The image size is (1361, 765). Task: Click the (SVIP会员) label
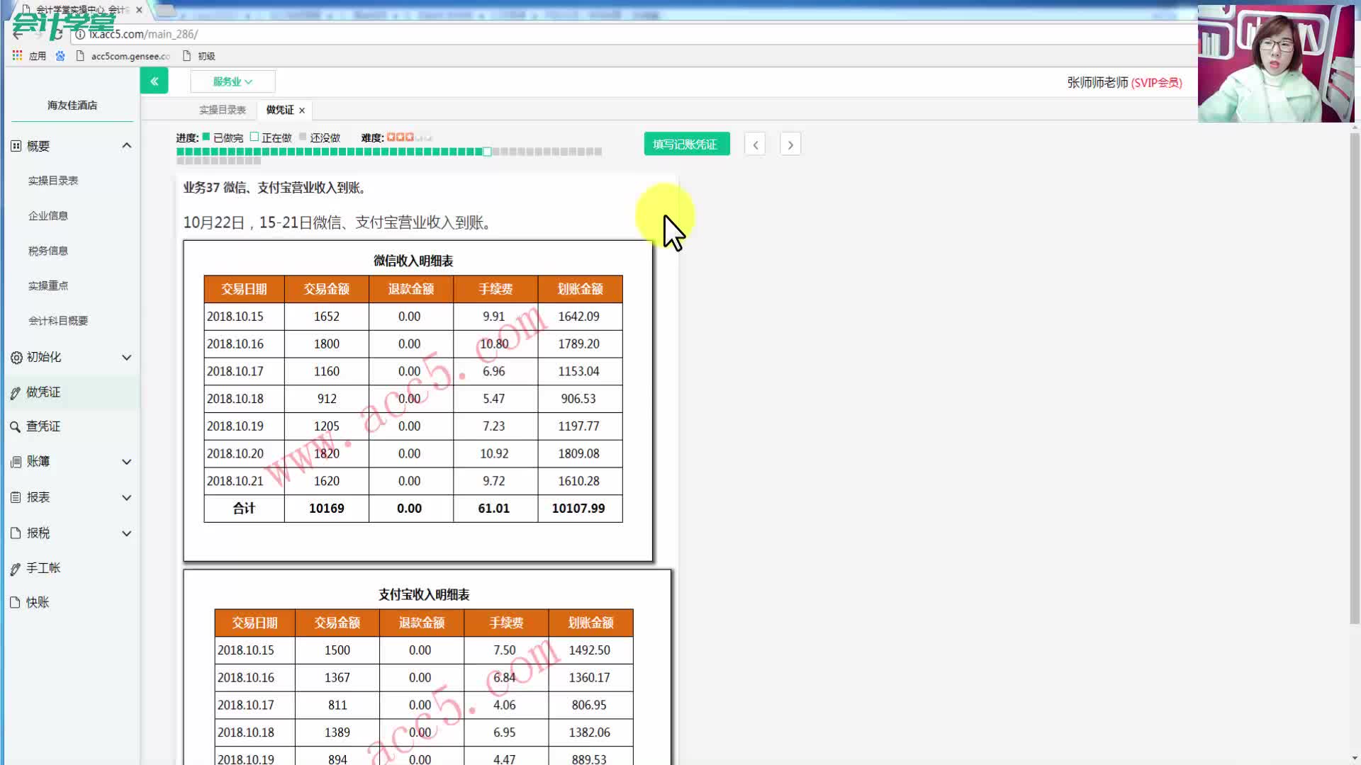click(x=1157, y=83)
